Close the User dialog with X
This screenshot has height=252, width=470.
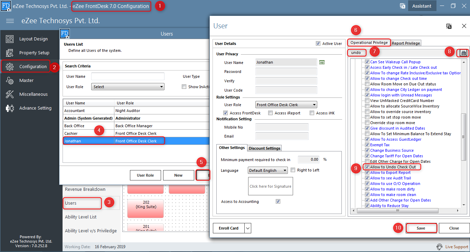pos(464,26)
